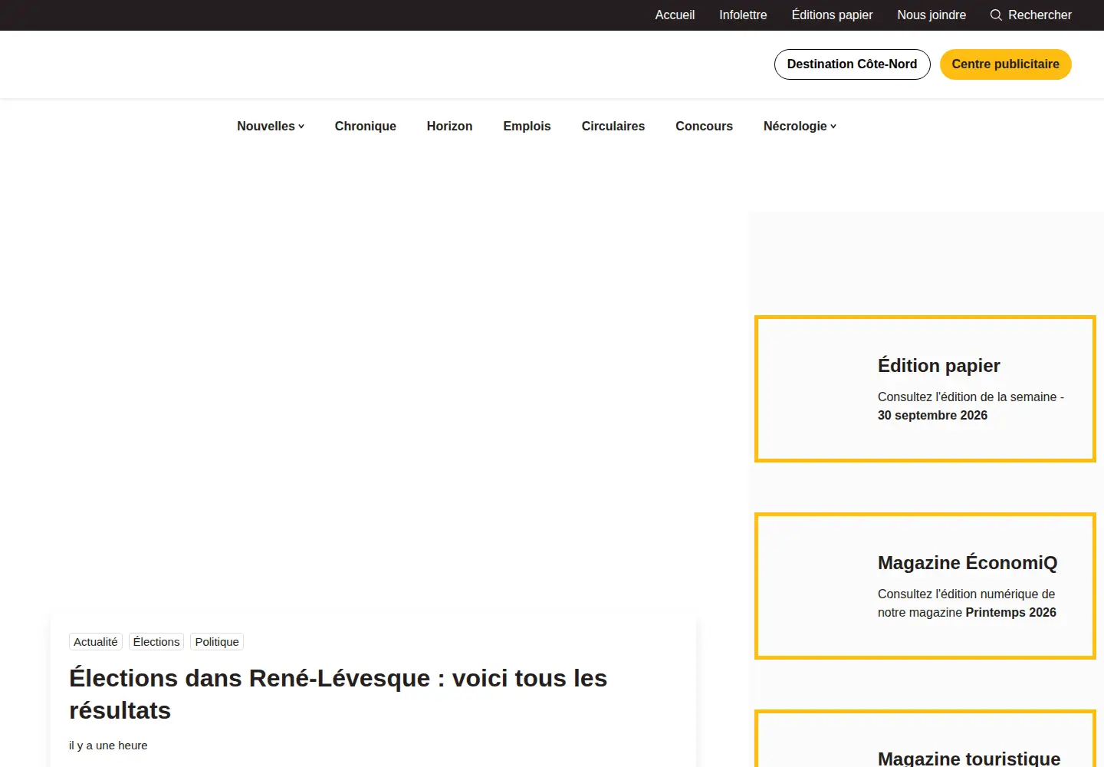Go to Accueil in top bar
The image size is (1104, 767).
675,15
